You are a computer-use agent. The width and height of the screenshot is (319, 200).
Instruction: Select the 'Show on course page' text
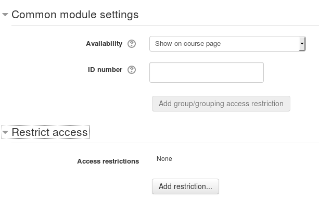(x=188, y=44)
